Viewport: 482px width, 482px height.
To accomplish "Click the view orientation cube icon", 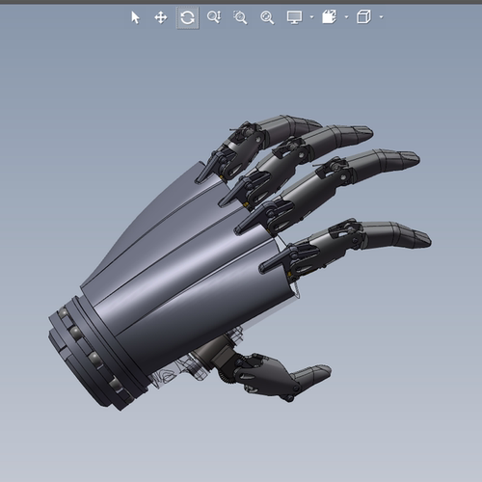I will point(363,17).
